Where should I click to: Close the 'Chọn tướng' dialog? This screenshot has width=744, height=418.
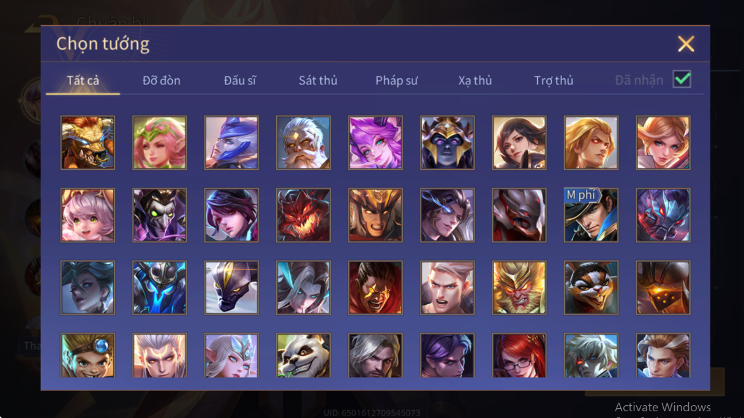click(x=686, y=43)
